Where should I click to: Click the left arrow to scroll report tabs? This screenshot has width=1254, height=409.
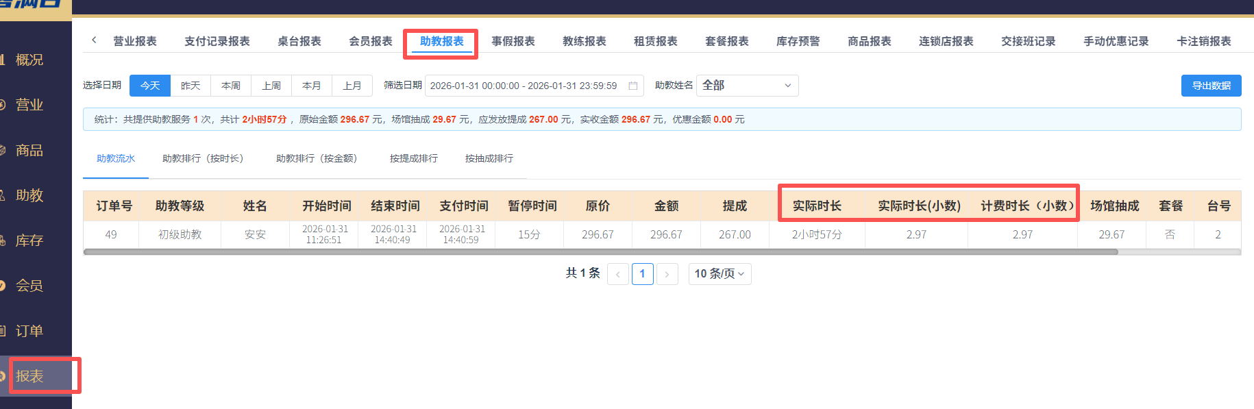click(x=94, y=40)
